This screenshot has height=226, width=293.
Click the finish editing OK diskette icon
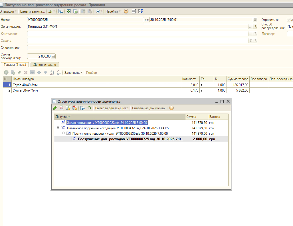[x=32, y=73]
